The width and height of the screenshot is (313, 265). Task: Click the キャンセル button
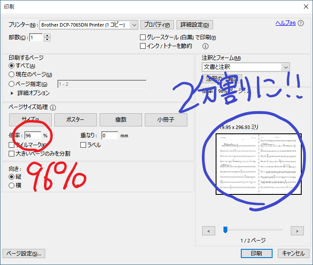(x=293, y=253)
